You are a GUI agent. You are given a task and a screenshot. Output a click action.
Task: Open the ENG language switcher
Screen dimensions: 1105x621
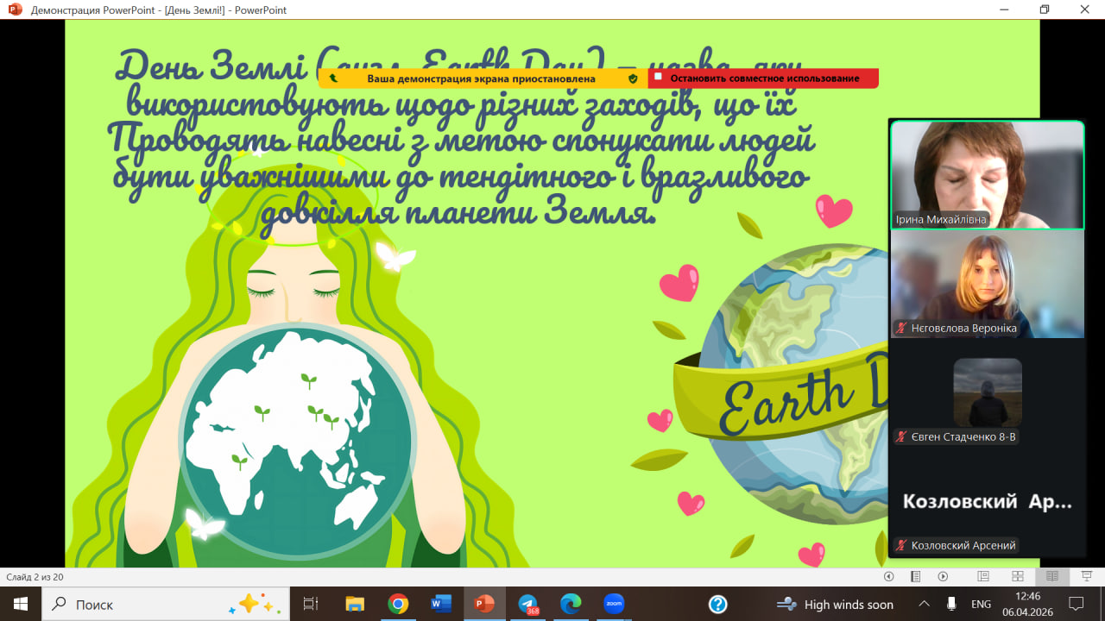tap(981, 604)
